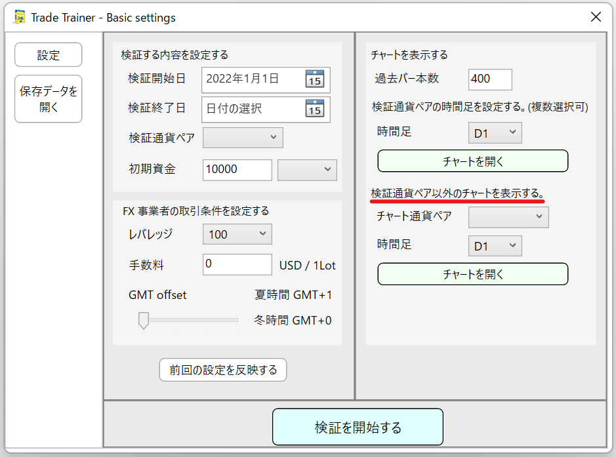Click the lower チャートを開く button

click(472, 274)
